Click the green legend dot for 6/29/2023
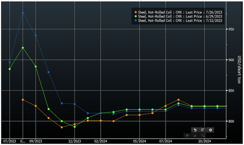This screenshot has height=145, width=244. coord(136,16)
